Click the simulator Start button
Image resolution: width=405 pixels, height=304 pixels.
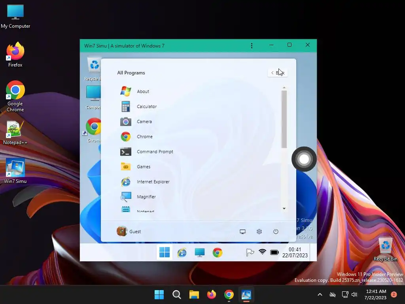tap(165, 252)
